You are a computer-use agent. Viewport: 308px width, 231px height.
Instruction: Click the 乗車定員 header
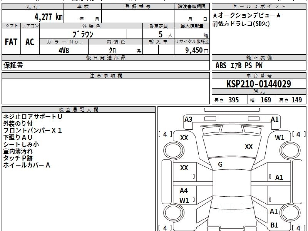[158, 26]
